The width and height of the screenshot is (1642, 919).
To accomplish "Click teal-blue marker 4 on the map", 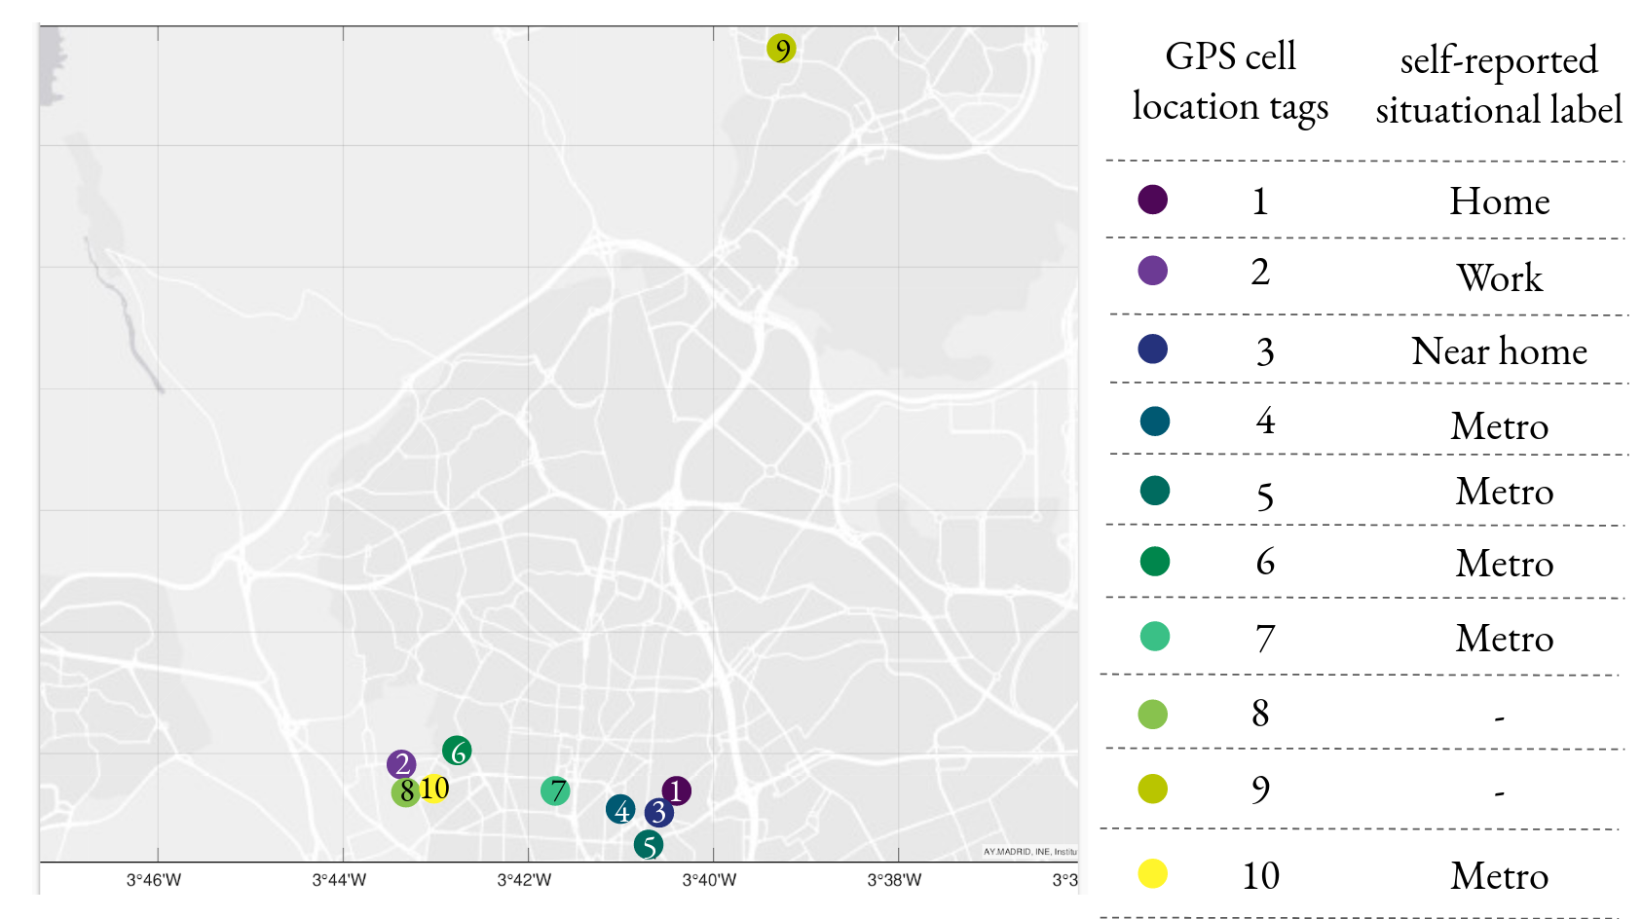I will coord(620,809).
